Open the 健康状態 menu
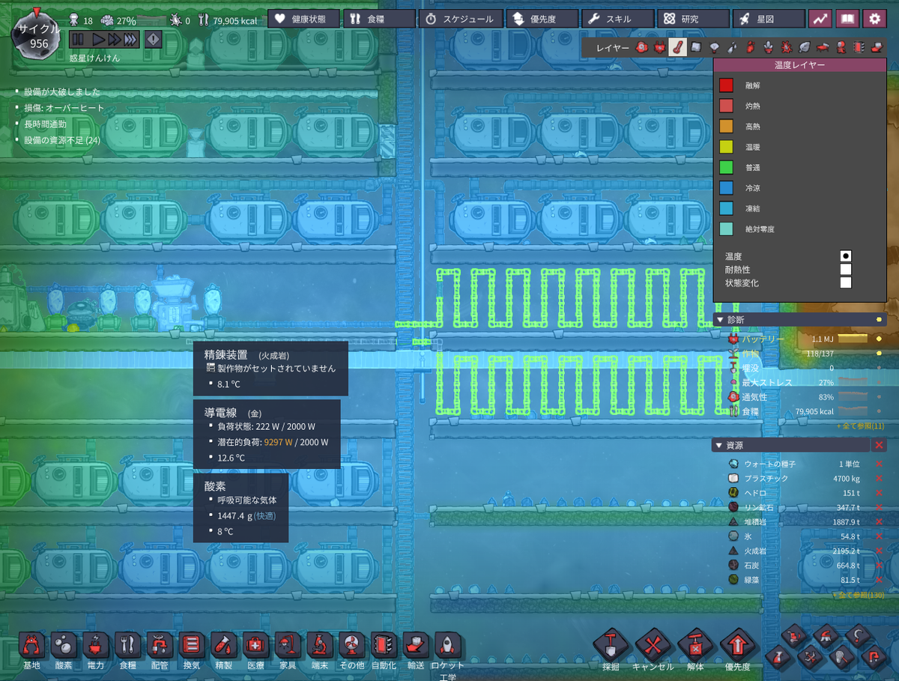Image resolution: width=899 pixels, height=681 pixels. tap(303, 19)
